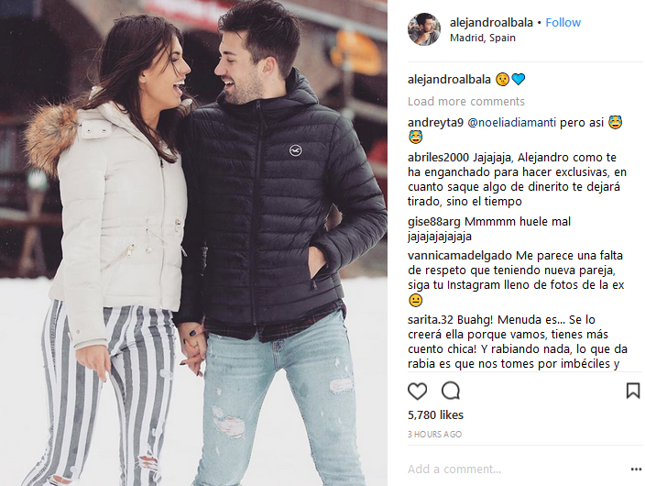The width and height of the screenshot is (645, 486).
Task: Like the post with the heart icon
Action: coord(417,391)
